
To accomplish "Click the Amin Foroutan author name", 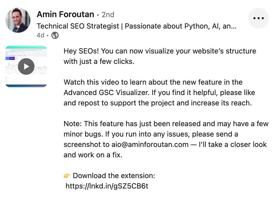I will click(x=65, y=14).
